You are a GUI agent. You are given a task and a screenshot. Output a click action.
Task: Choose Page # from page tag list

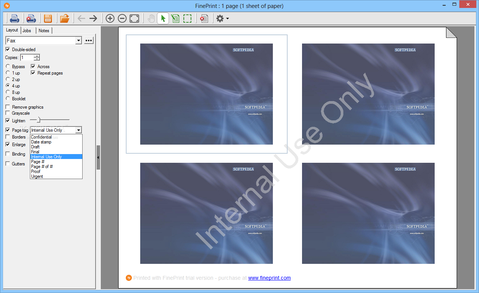click(56, 162)
